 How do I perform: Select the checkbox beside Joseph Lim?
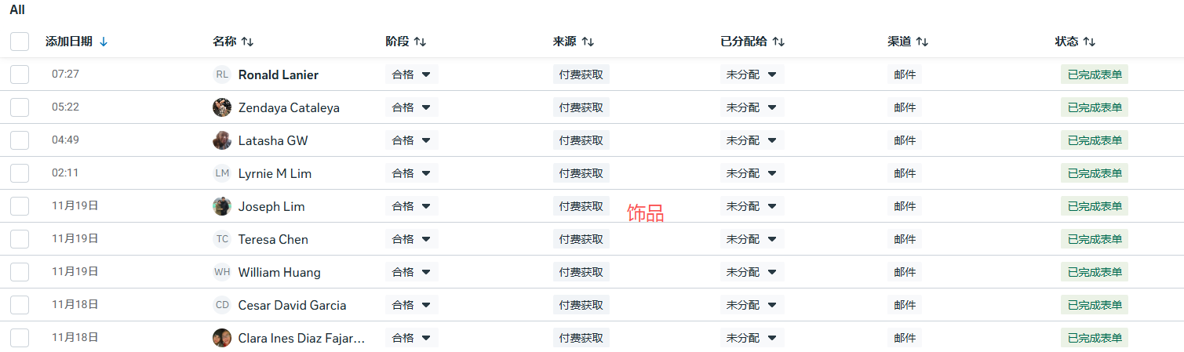pos(20,206)
